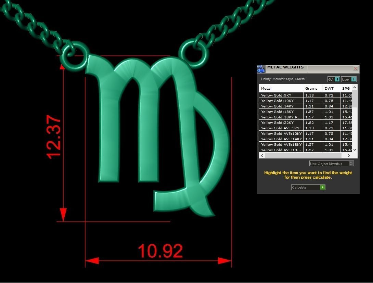The width and height of the screenshot is (373, 283).
Task: Click the Calculate button
Action: coord(308,188)
